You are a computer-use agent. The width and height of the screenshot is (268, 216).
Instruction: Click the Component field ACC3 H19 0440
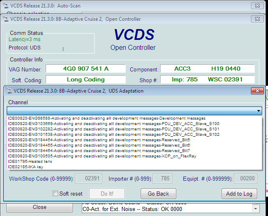pos(207,69)
